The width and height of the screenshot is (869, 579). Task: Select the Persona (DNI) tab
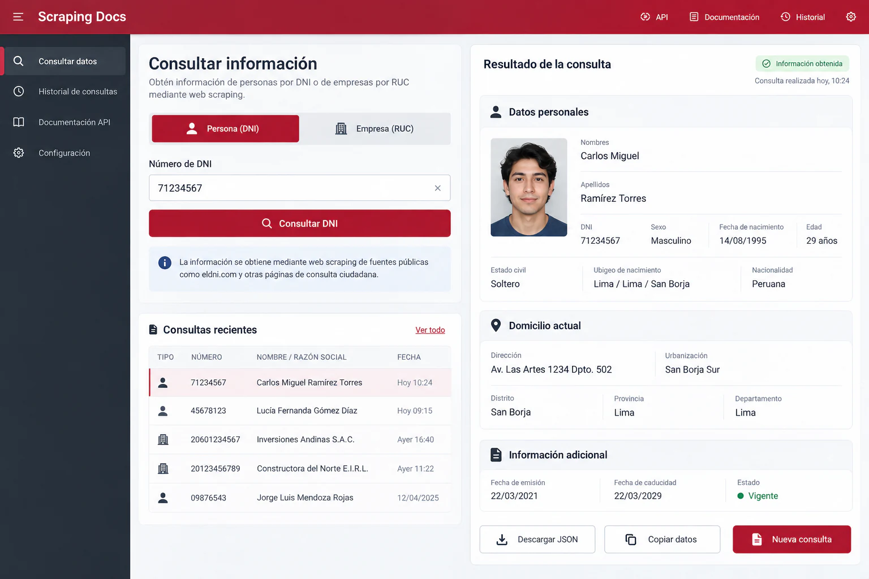(x=225, y=129)
